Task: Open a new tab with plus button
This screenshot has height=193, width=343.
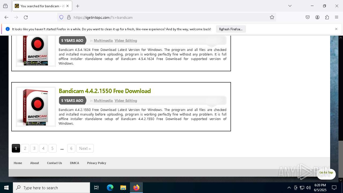Action: click(x=78, y=6)
